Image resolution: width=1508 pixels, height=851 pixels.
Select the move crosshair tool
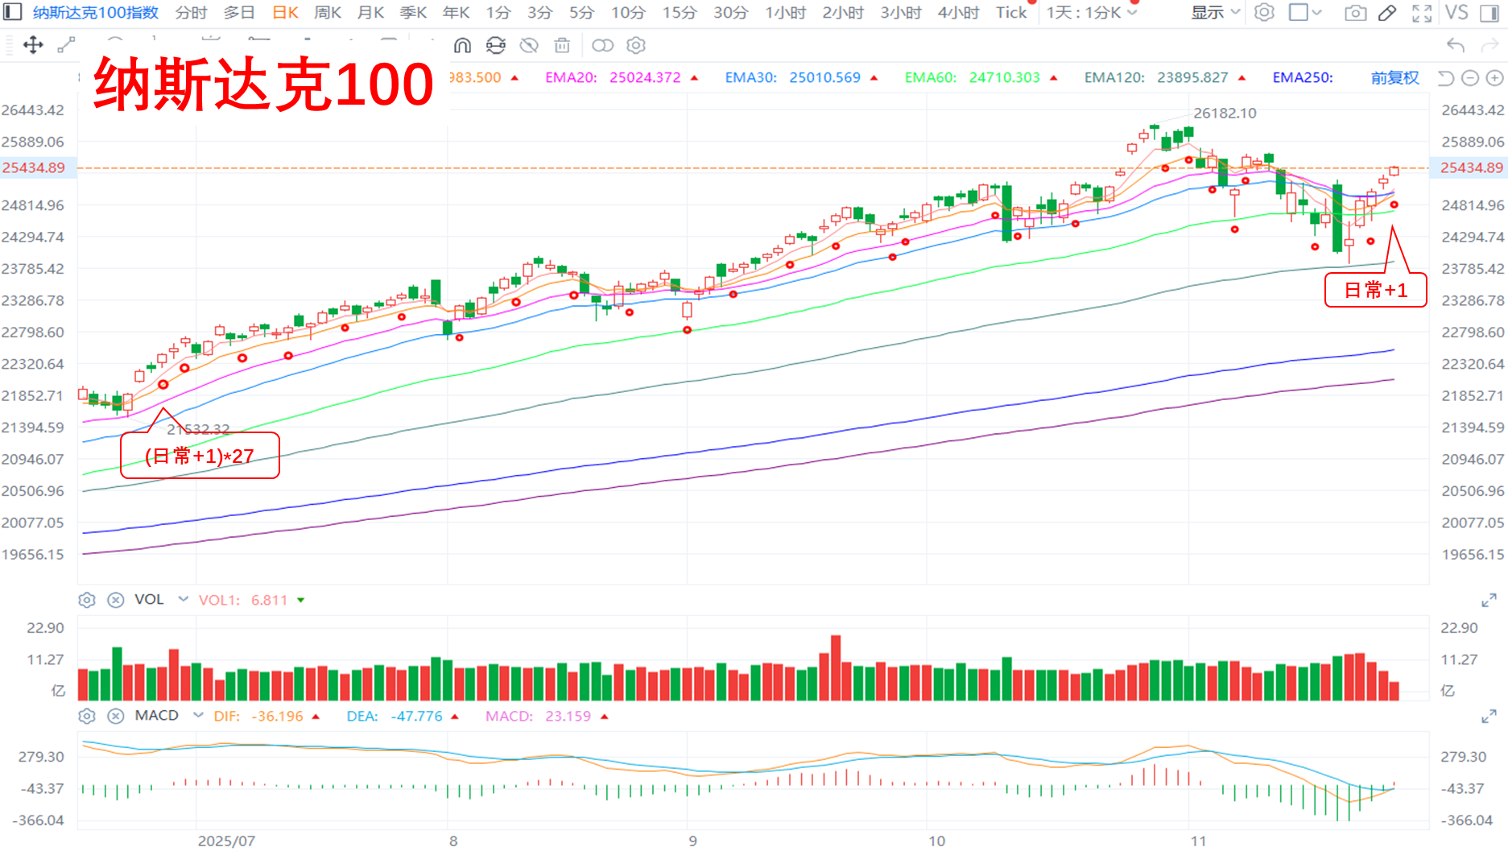pos(33,45)
